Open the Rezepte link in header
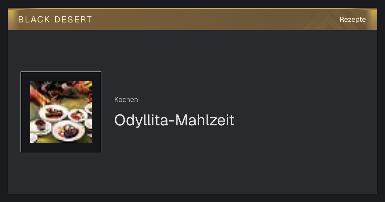 point(353,20)
